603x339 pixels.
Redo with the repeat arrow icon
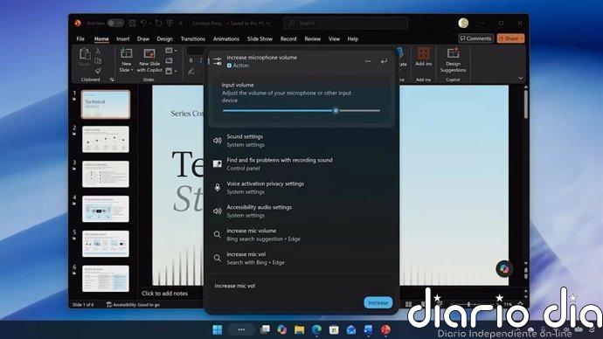point(158,23)
